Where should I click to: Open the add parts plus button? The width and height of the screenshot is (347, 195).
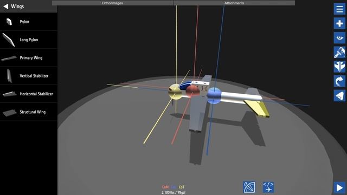point(339,23)
